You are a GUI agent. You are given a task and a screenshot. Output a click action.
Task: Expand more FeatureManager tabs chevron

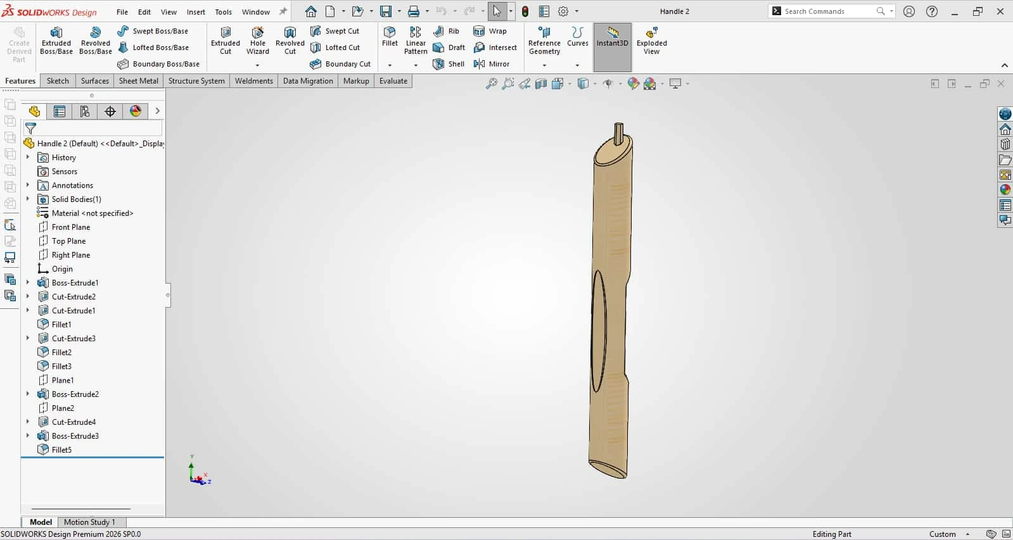point(157,111)
